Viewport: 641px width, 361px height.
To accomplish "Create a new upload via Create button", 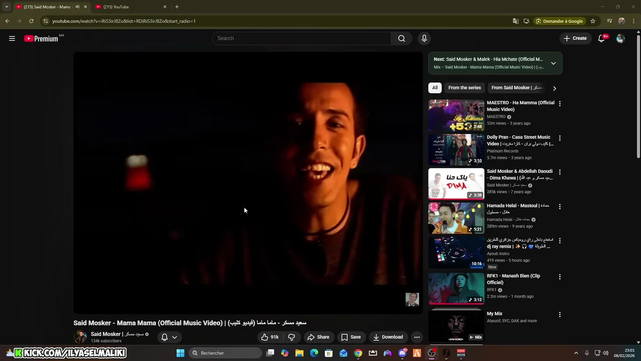I will click(x=575, y=39).
